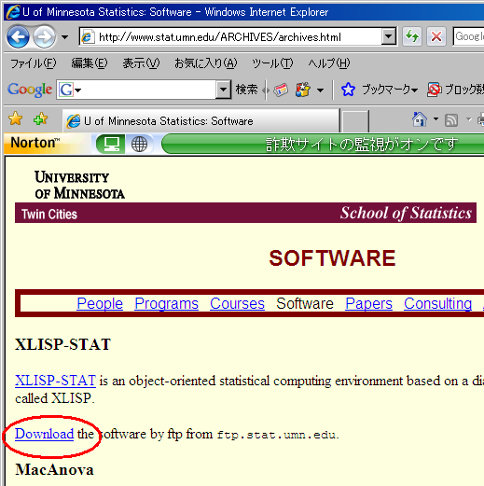The image size is (484, 486).
Task: Click the 検索 search button
Action: pyautogui.click(x=246, y=90)
